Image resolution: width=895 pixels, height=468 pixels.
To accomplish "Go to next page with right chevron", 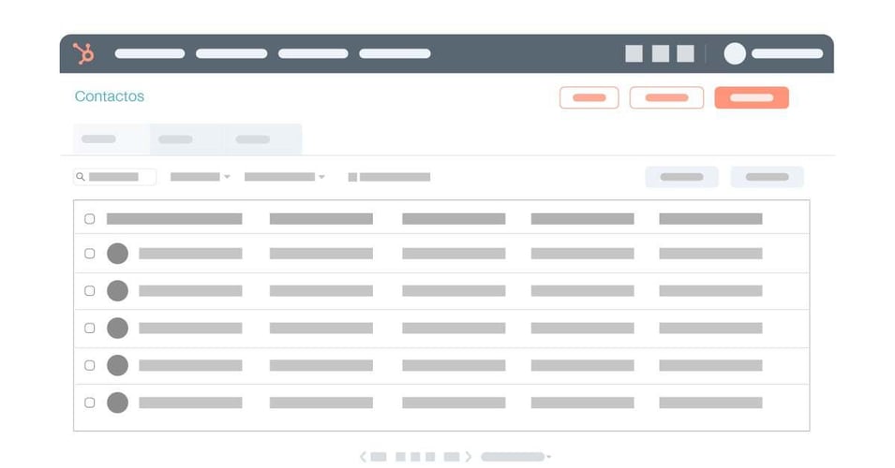I will pos(469,457).
